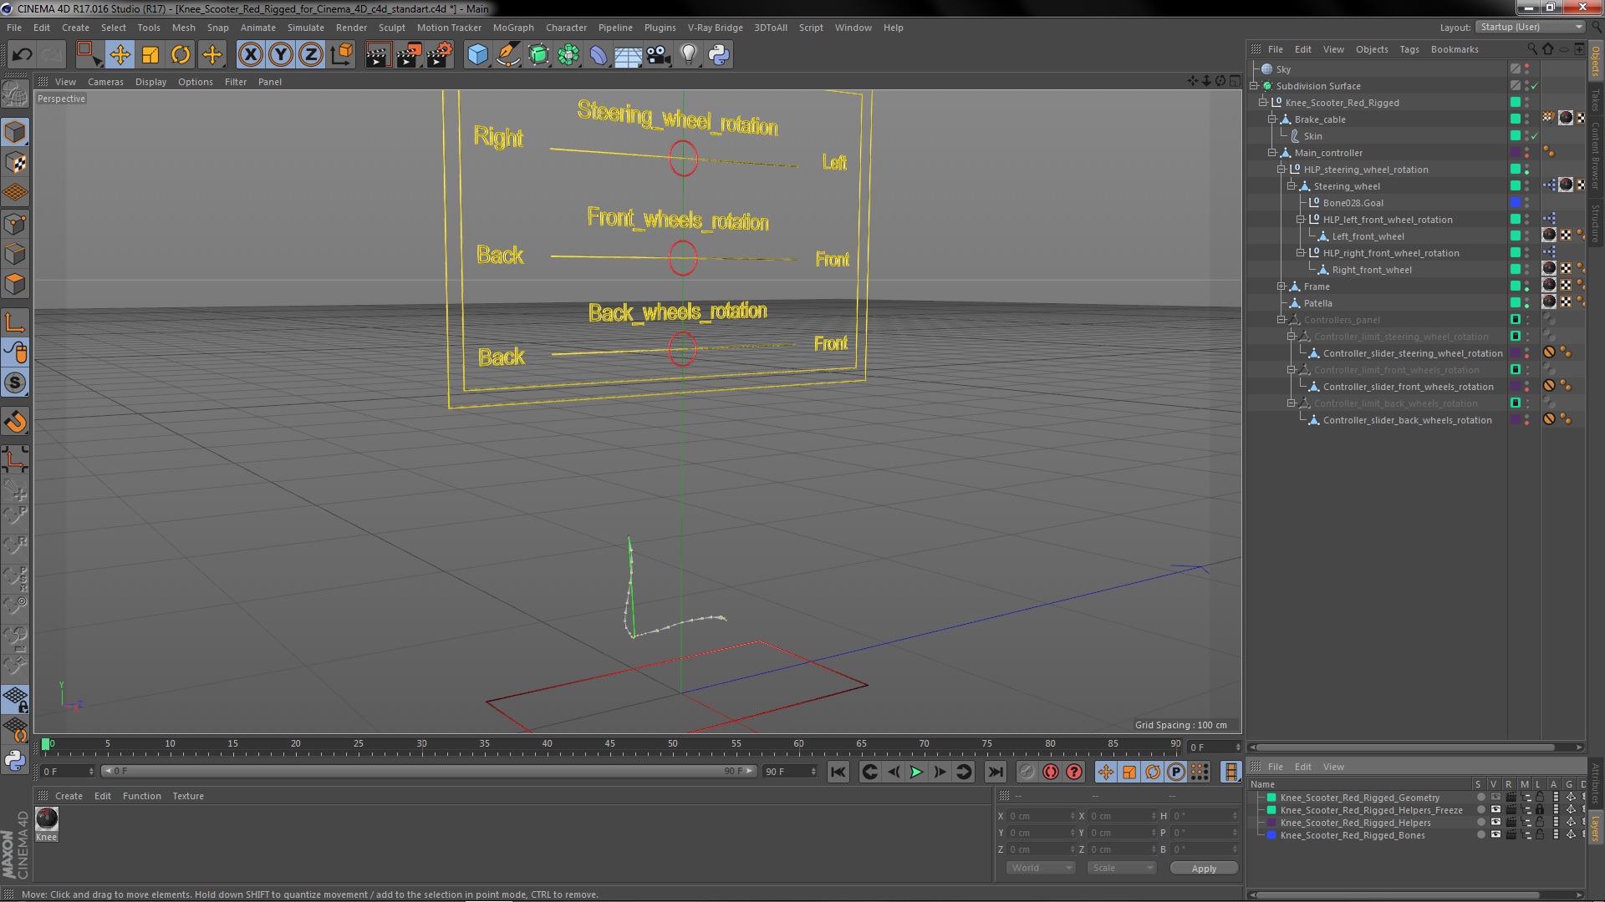This screenshot has height=902, width=1605.
Task: Enable Axis tool icon in left toolbar
Action: pos(15,323)
